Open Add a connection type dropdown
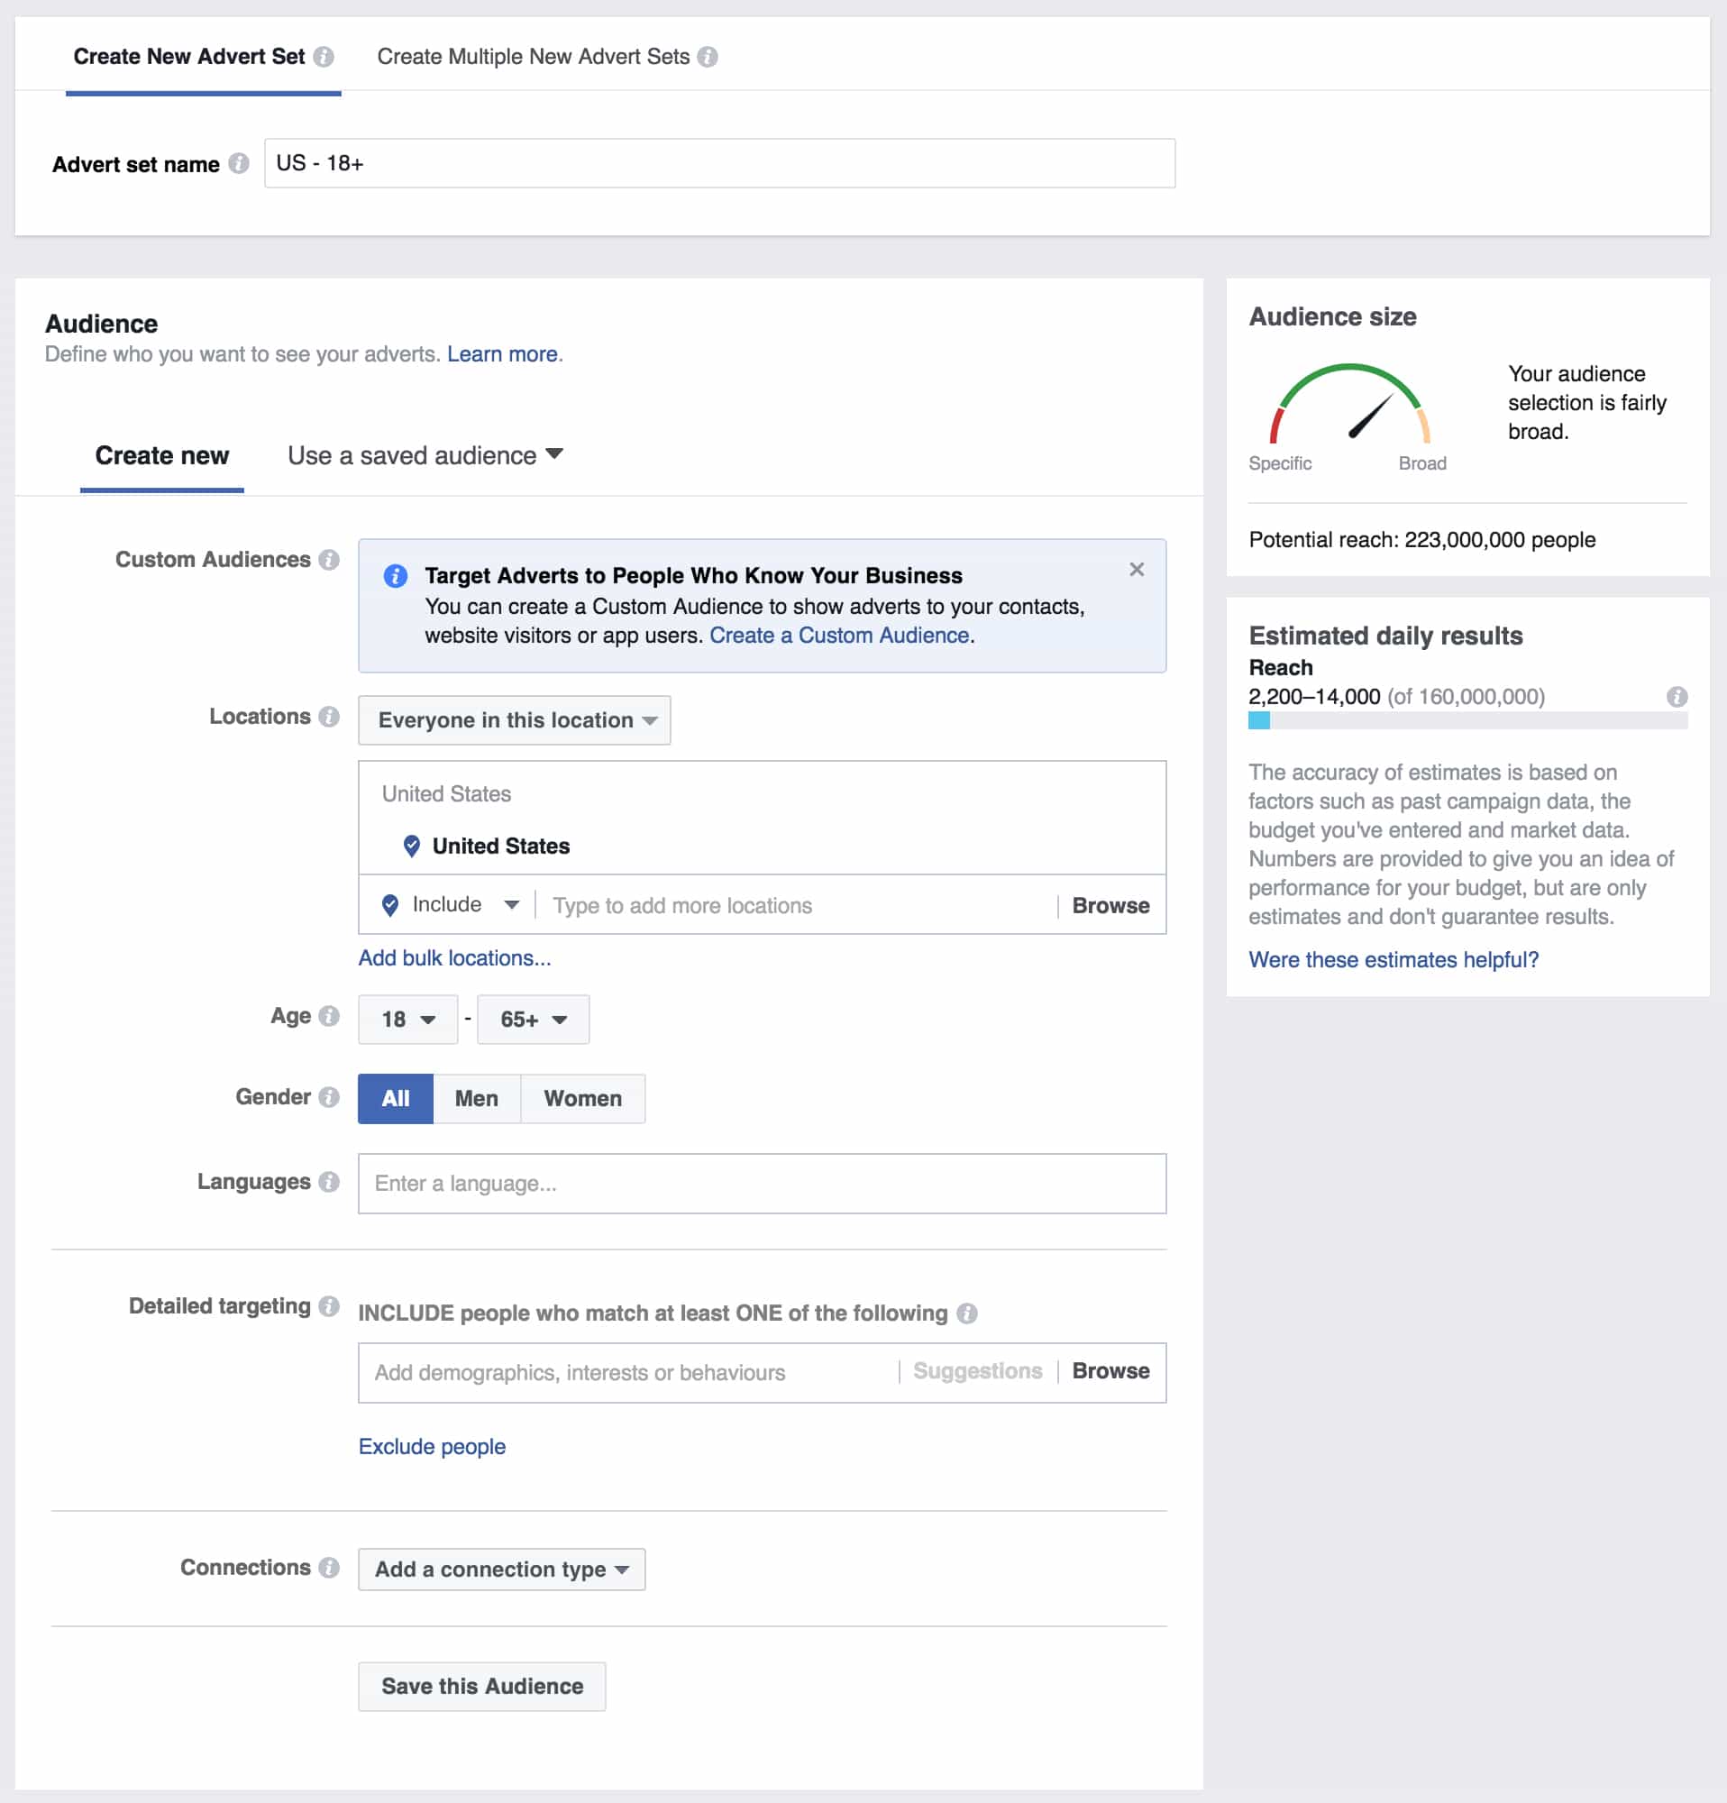The height and width of the screenshot is (1803, 1727). pyautogui.click(x=502, y=1570)
